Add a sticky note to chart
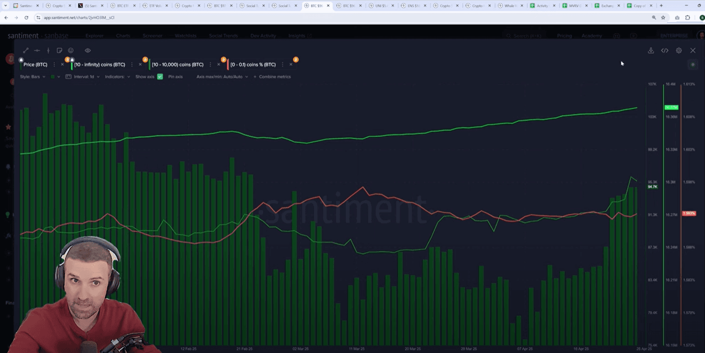The height and width of the screenshot is (353, 705). click(60, 50)
